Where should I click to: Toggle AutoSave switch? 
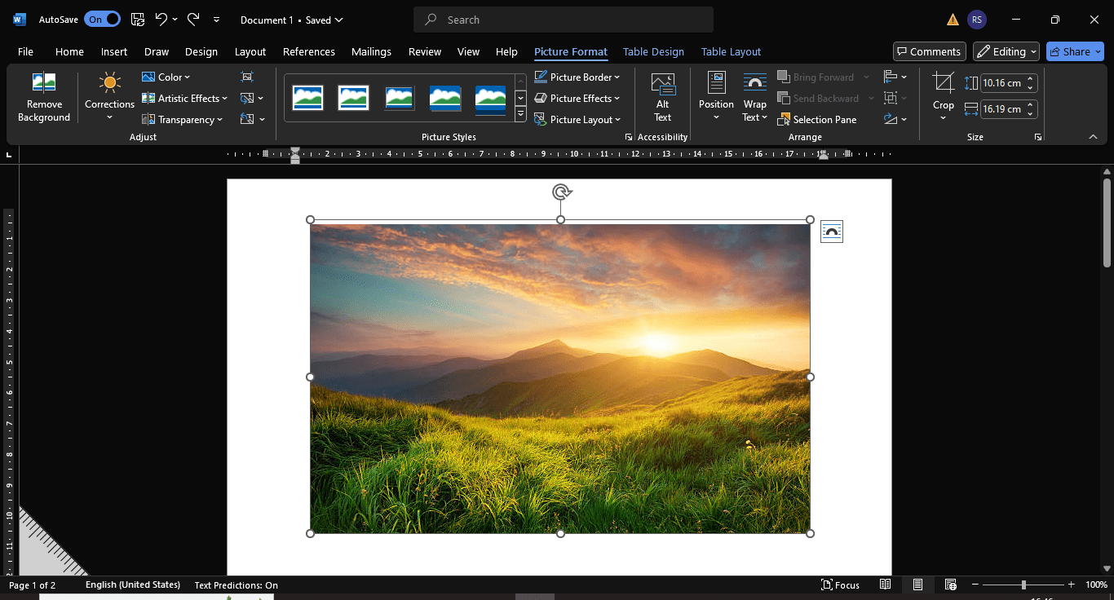tap(102, 20)
